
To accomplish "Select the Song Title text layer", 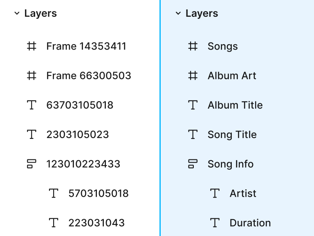I will tap(232, 134).
